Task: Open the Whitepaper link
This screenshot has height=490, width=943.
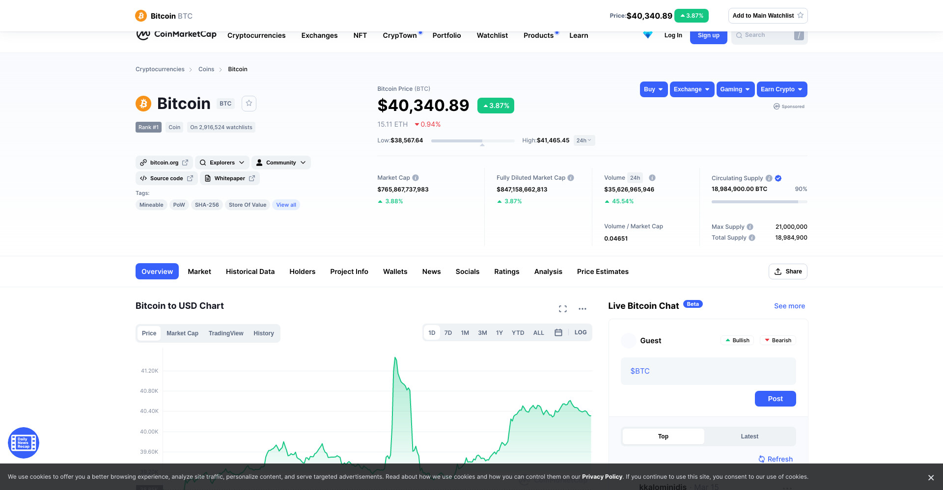Action: [x=230, y=178]
